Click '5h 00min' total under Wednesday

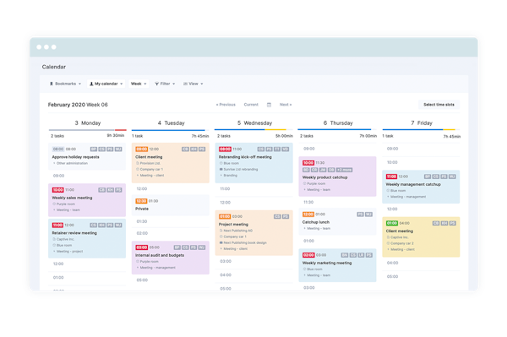click(x=284, y=136)
